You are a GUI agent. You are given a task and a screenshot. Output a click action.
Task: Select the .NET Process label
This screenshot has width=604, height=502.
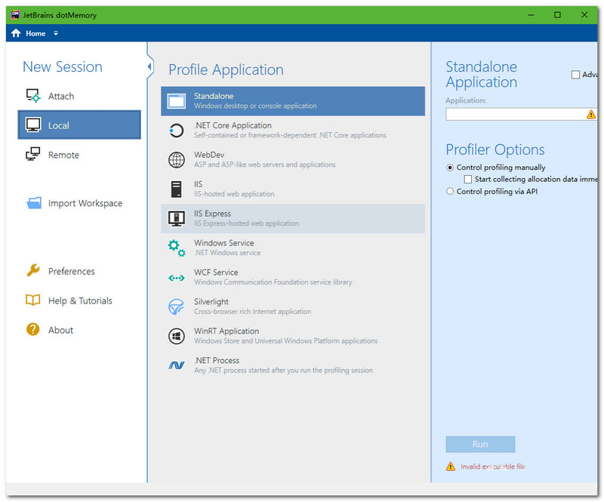pos(217,360)
